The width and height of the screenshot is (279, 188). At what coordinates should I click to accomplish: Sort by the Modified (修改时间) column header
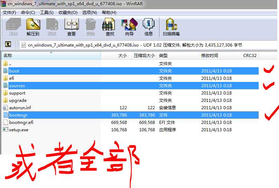pyautogui.click(x=217, y=55)
